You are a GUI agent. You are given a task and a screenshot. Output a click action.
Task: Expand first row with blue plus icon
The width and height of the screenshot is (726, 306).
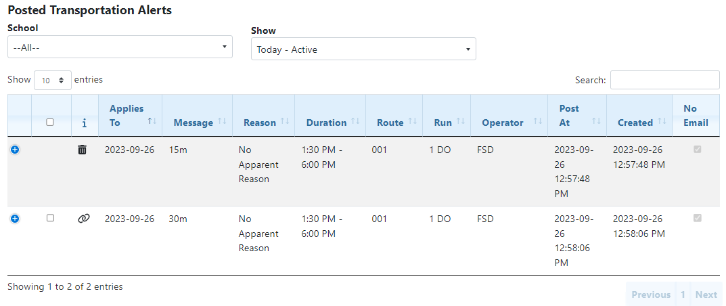coord(15,150)
